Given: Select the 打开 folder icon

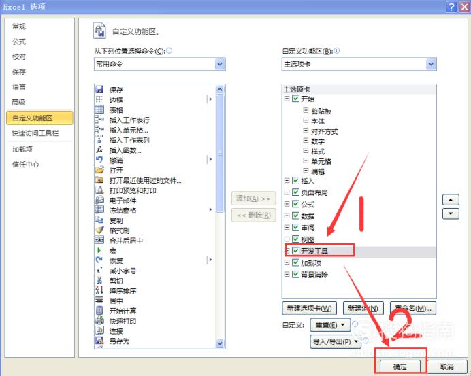Looking at the screenshot, I should pyautogui.click(x=99, y=170).
